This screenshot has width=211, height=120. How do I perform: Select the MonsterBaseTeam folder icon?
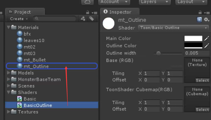[14, 79]
